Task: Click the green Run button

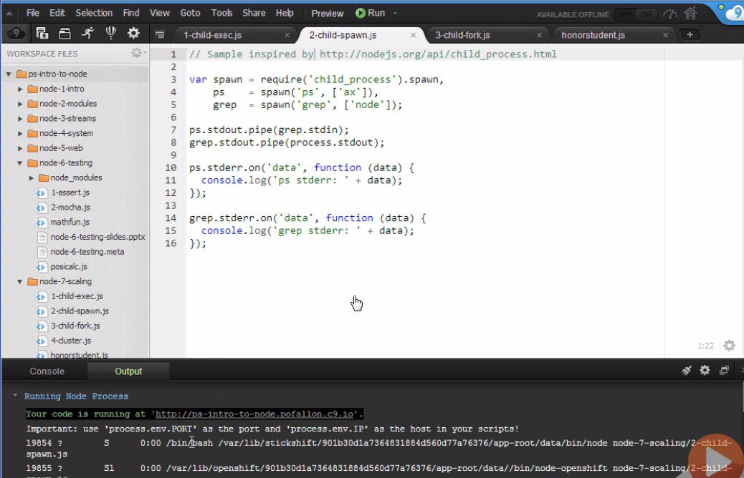Action: click(370, 13)
